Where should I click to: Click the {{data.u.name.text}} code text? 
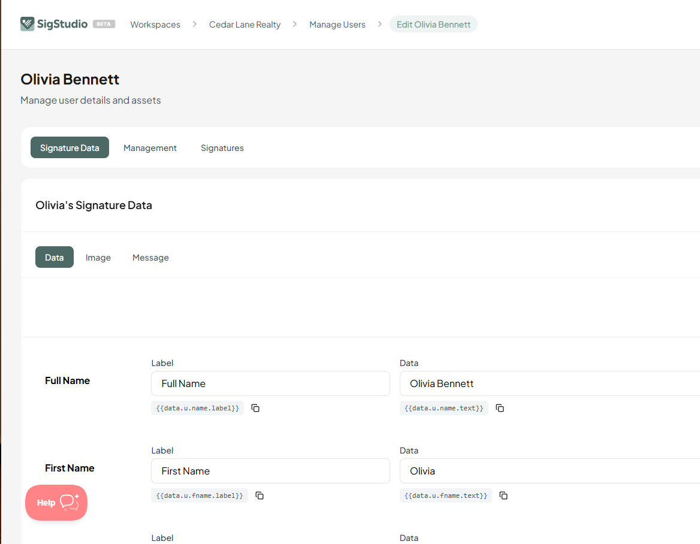tap(443, 408)
